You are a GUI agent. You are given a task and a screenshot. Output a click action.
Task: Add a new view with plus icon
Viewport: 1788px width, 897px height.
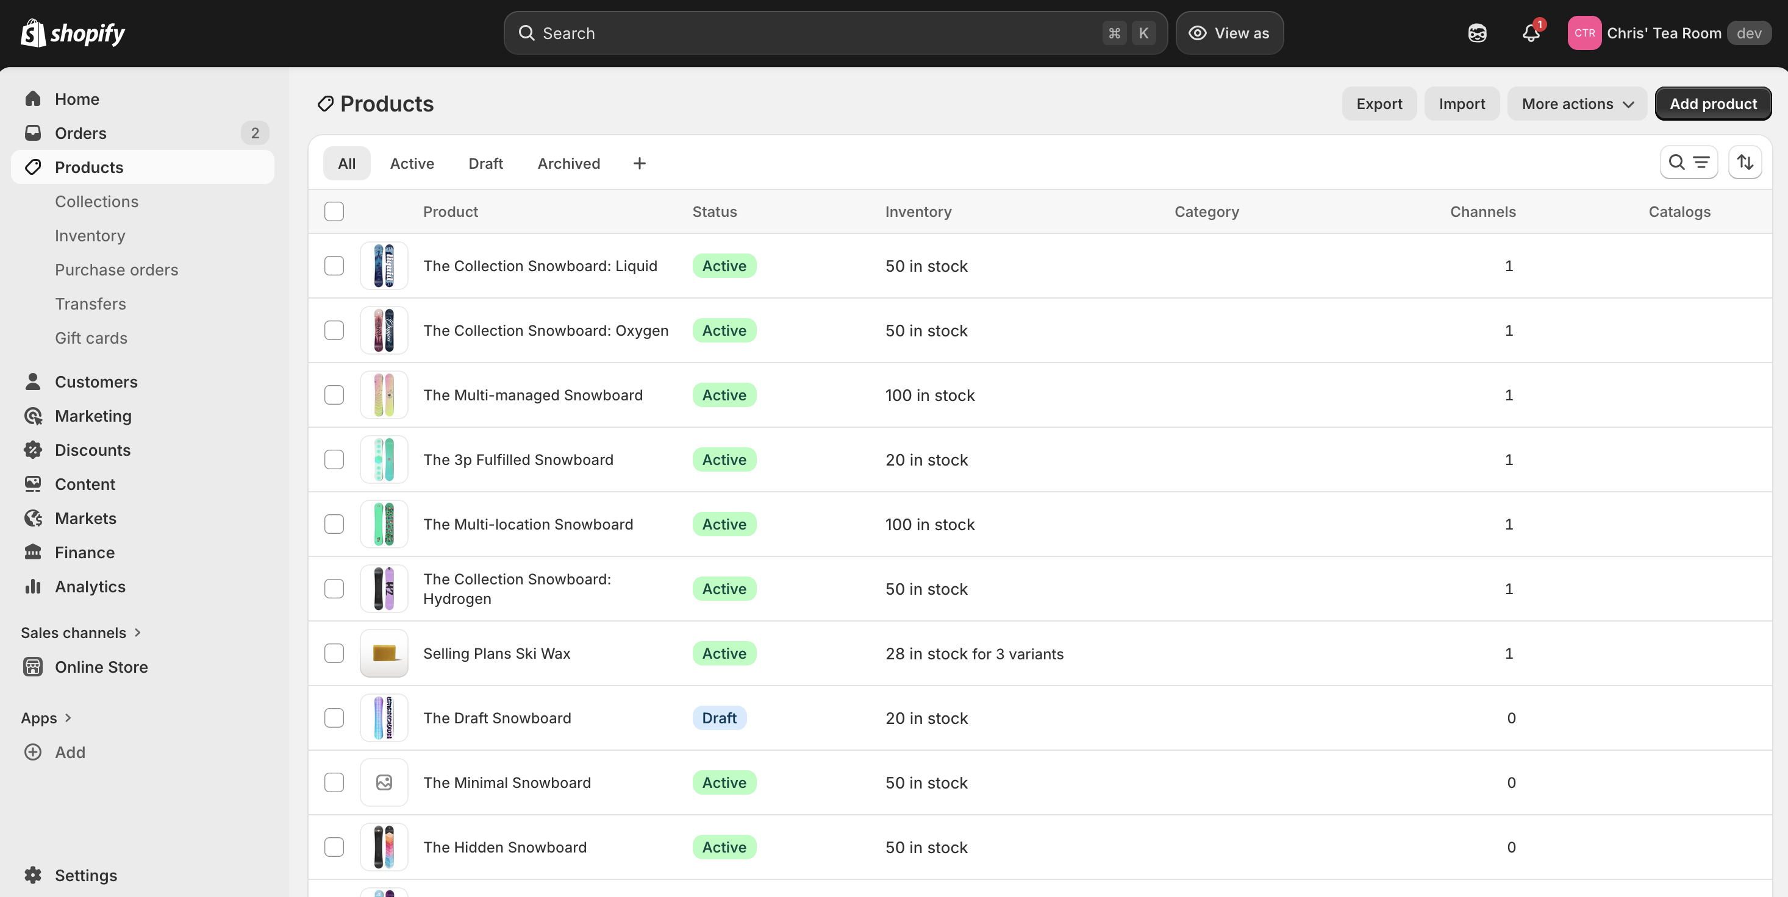coord(639,164)
